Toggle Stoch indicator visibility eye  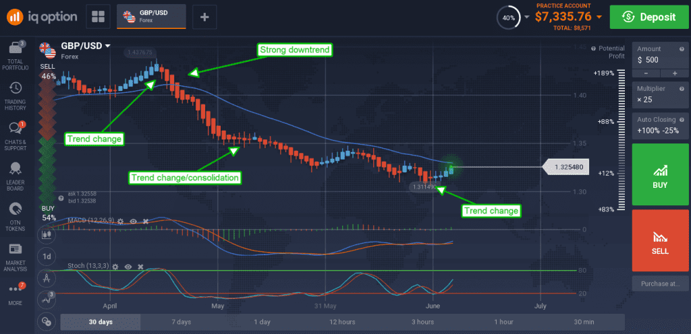(x=128, y=267)
